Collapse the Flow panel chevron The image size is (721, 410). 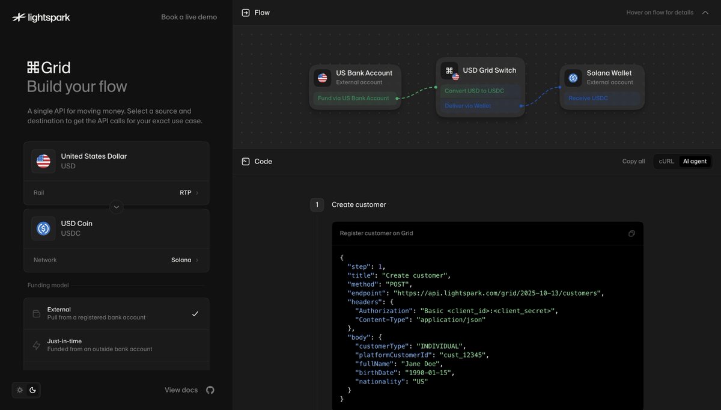point(705,13)
